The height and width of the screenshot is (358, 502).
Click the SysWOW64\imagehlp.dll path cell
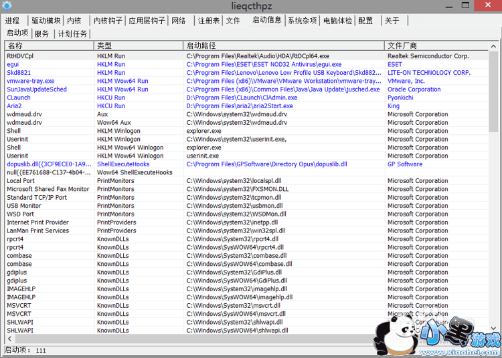coord(240,297)
